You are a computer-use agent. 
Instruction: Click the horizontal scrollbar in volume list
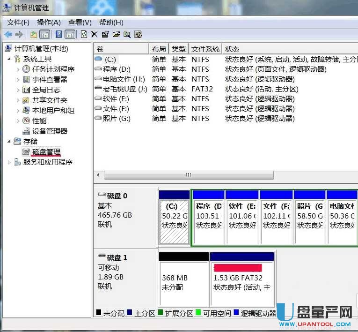188,175
